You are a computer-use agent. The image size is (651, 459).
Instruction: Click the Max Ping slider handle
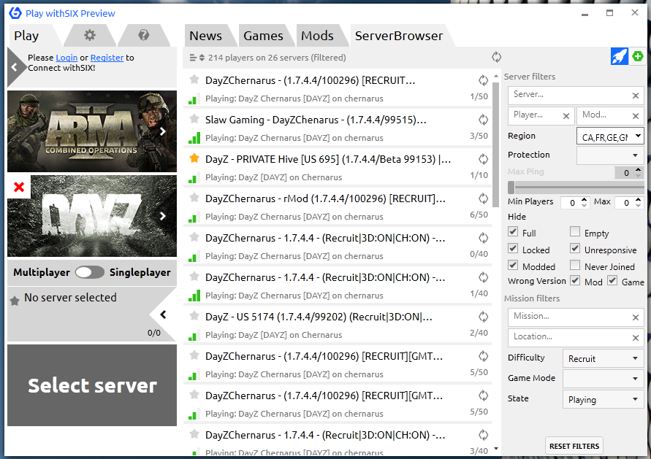[511, 188]
